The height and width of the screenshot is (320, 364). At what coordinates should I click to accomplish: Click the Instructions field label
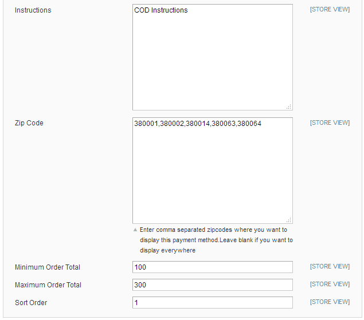pos(33,10)
